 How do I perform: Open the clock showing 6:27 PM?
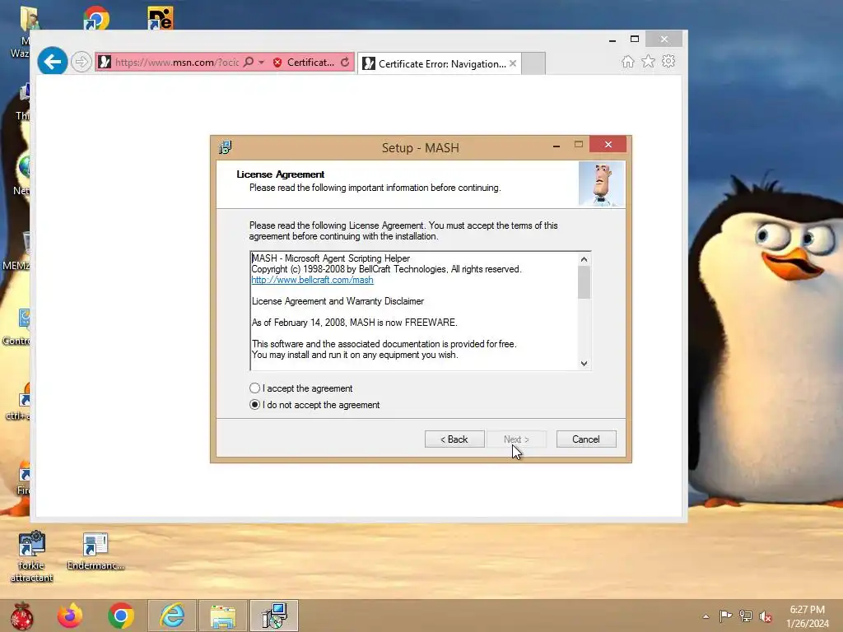(x=807, y=616)
